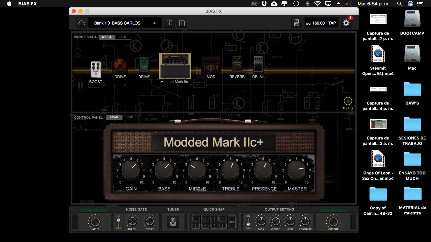Open the BIAS FX application menu

click(28, 4)
